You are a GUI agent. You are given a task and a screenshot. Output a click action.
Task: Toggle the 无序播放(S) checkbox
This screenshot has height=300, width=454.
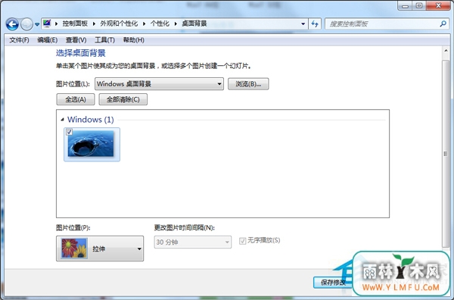tap(243, 241)
